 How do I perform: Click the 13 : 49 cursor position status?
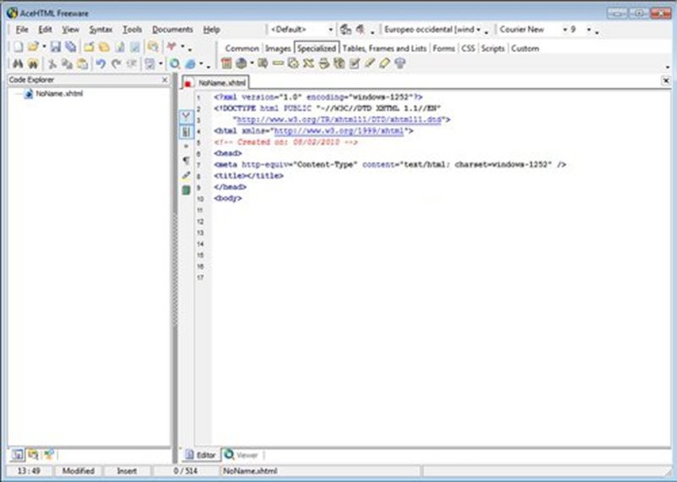click(x=30, y=471)
